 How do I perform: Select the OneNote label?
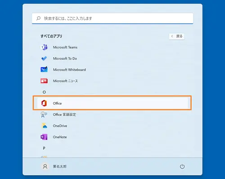pos(60,137)
